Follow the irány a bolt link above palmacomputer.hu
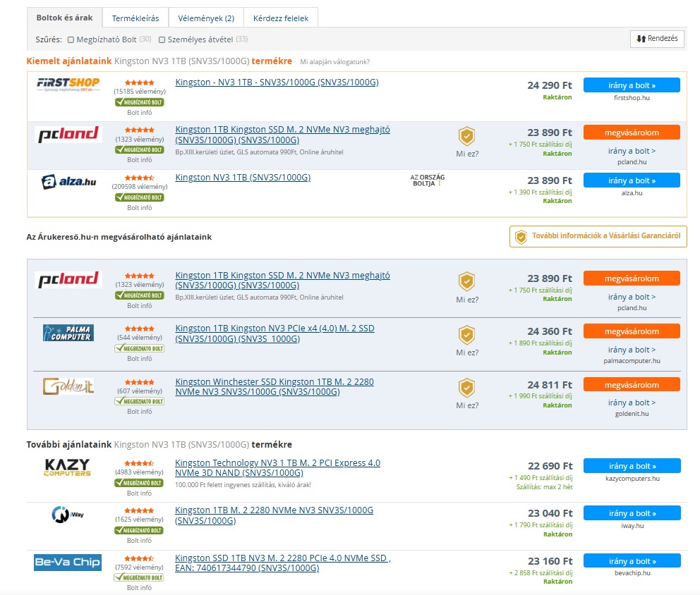Screen dimensions: 700x595 pyautogui.click(x=632, y=350)
